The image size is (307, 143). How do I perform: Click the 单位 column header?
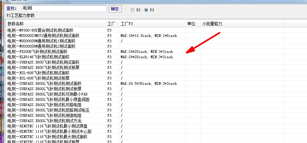(193, 24)
